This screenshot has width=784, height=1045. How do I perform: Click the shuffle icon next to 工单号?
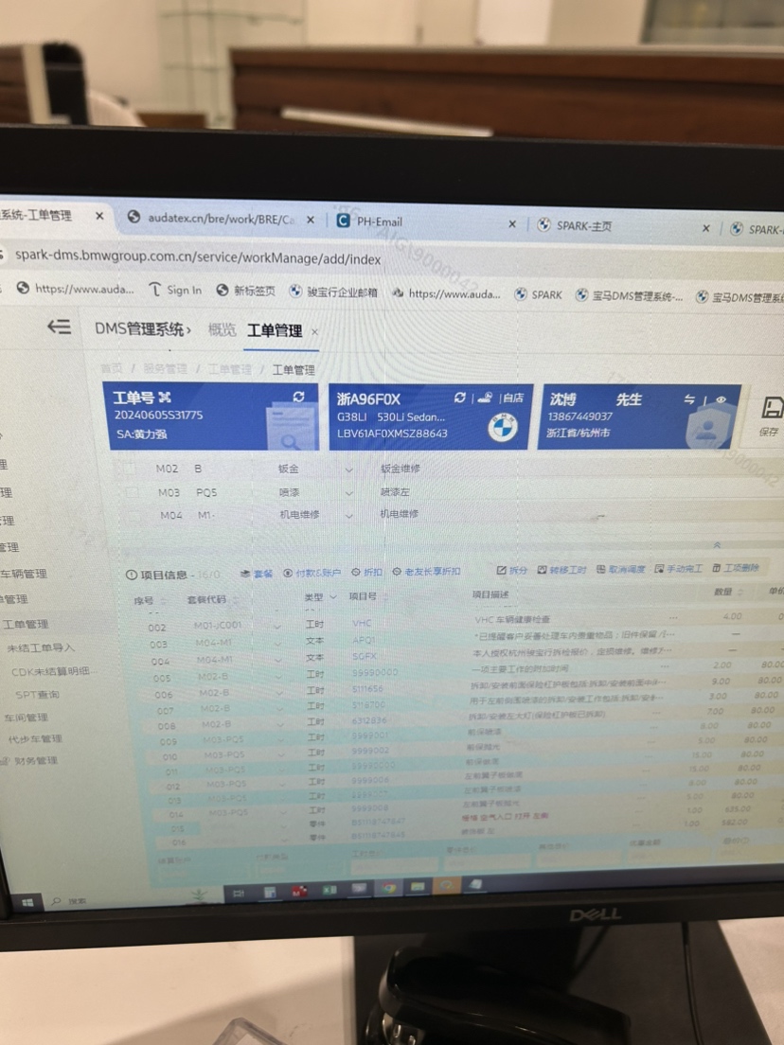point(165,398)
